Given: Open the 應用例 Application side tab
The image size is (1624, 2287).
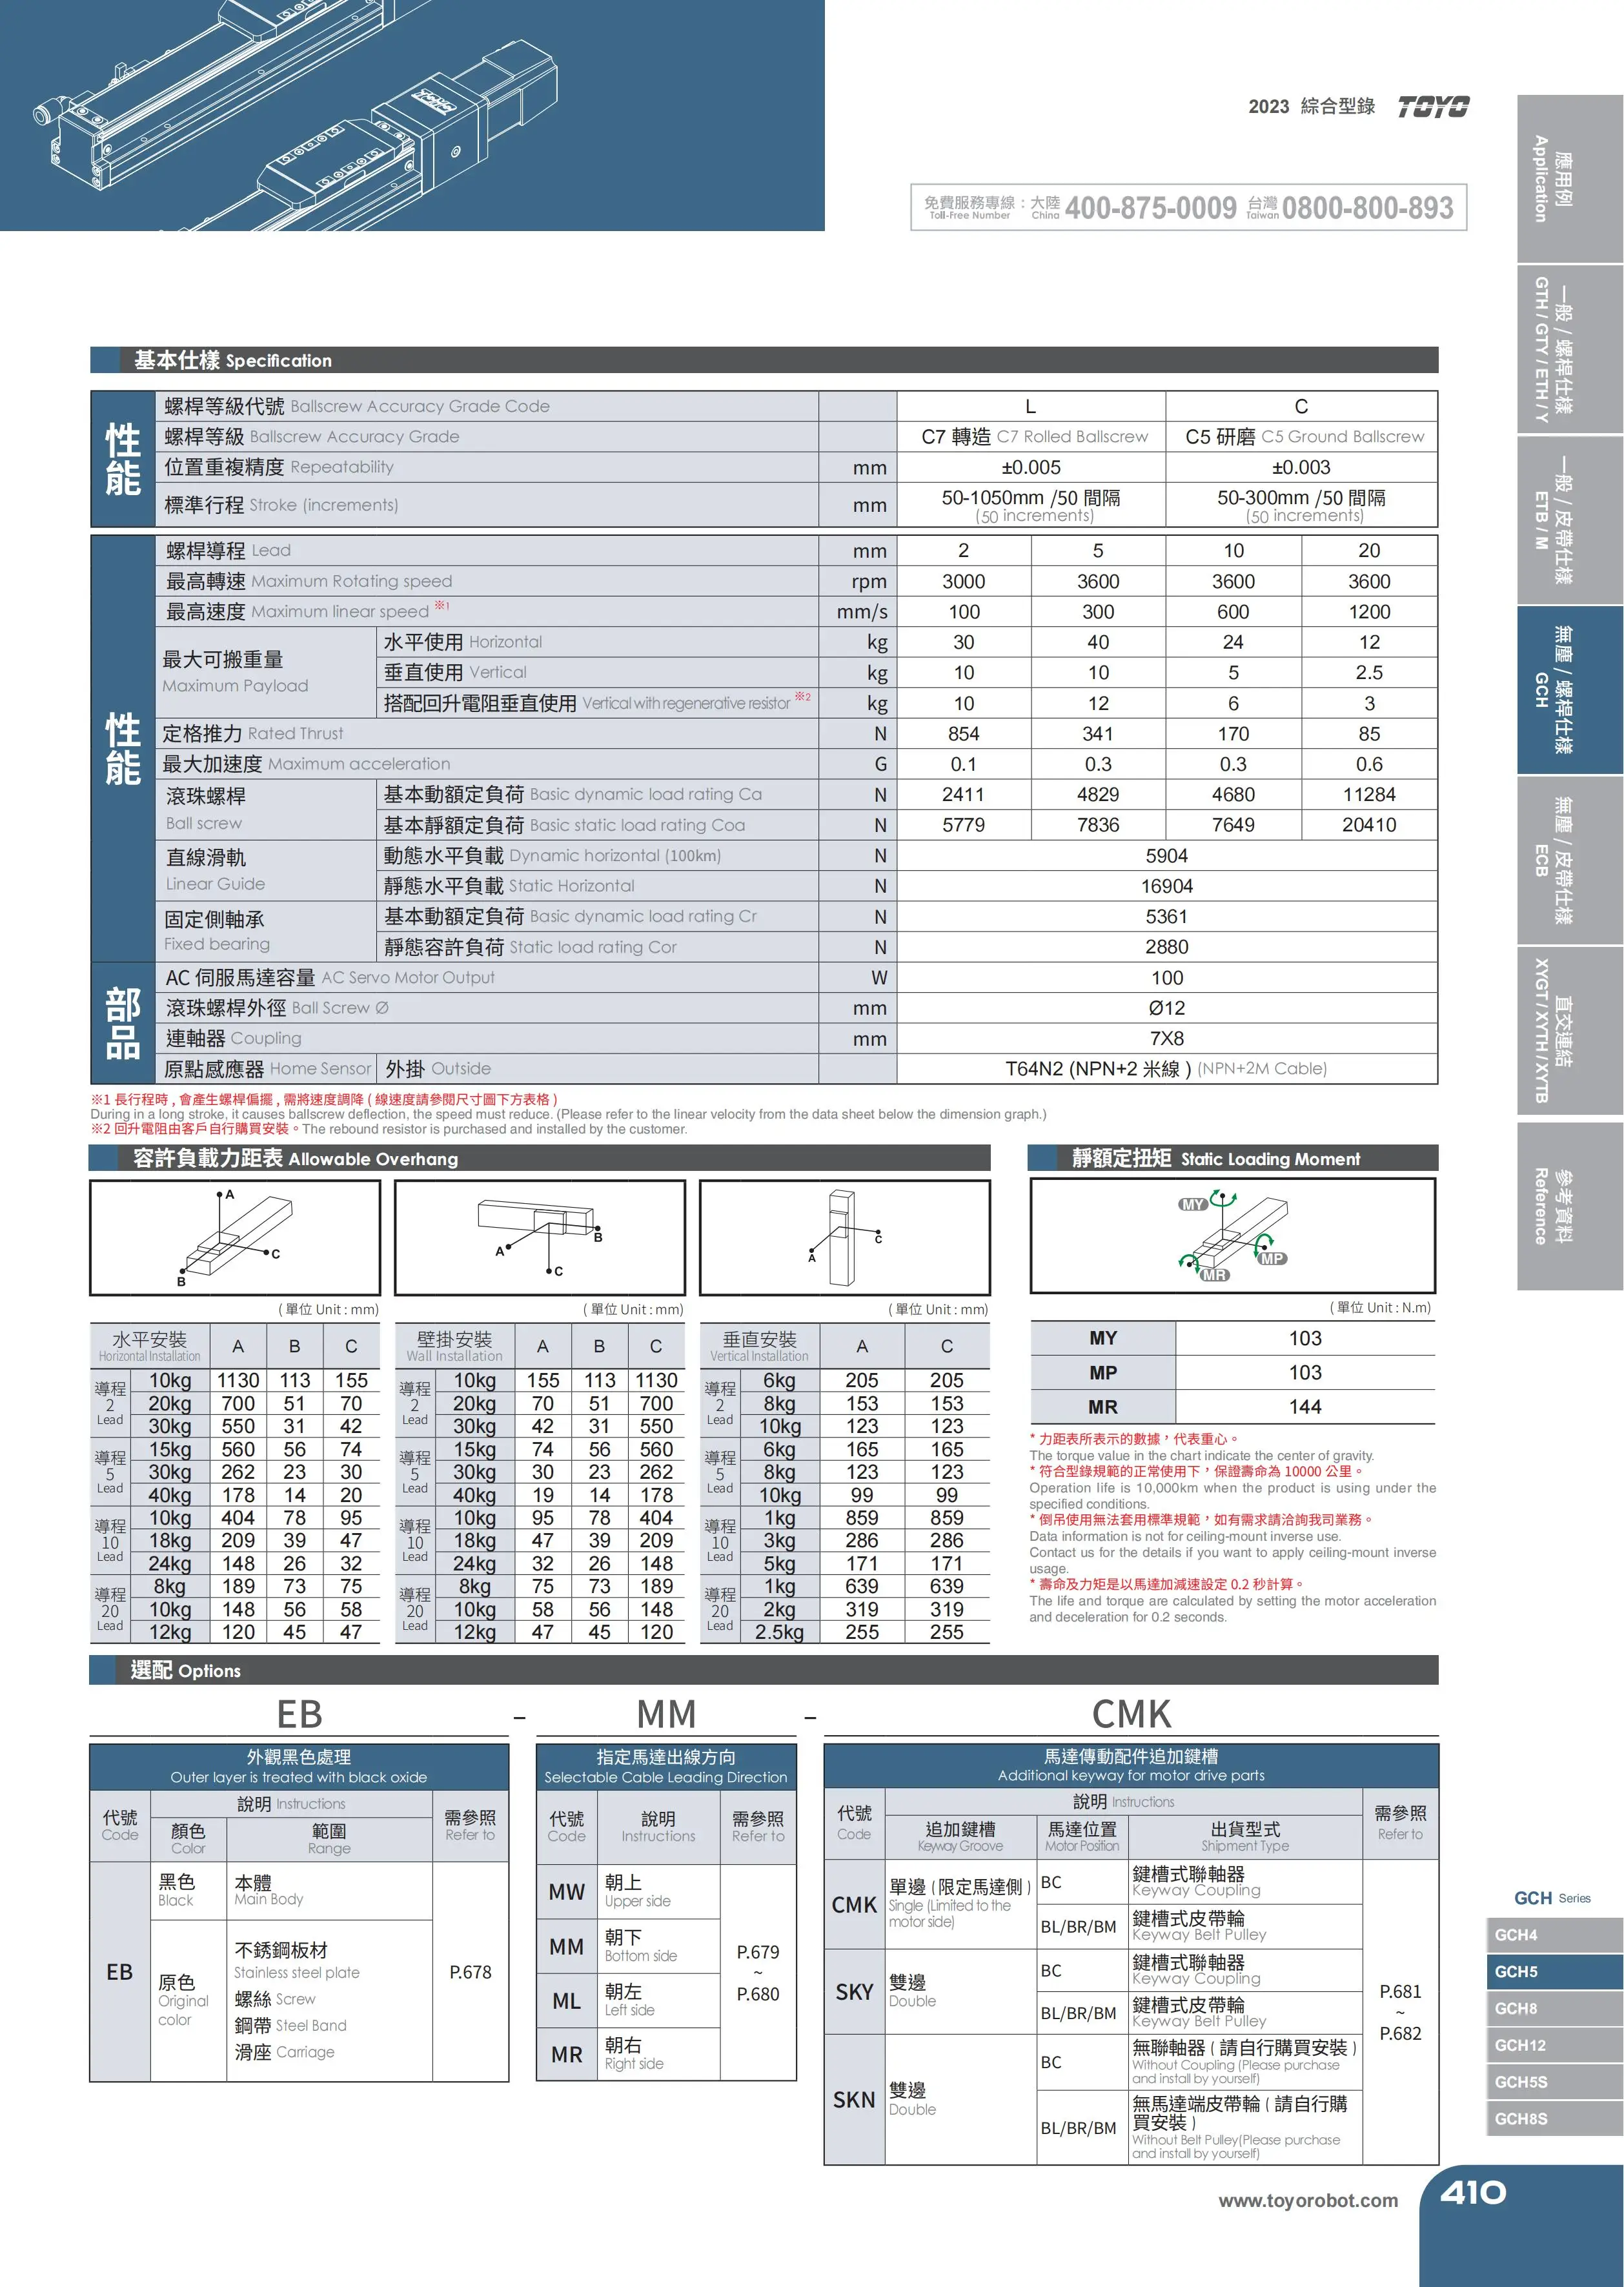Looking at the screenshot, I should [1570, 179].
